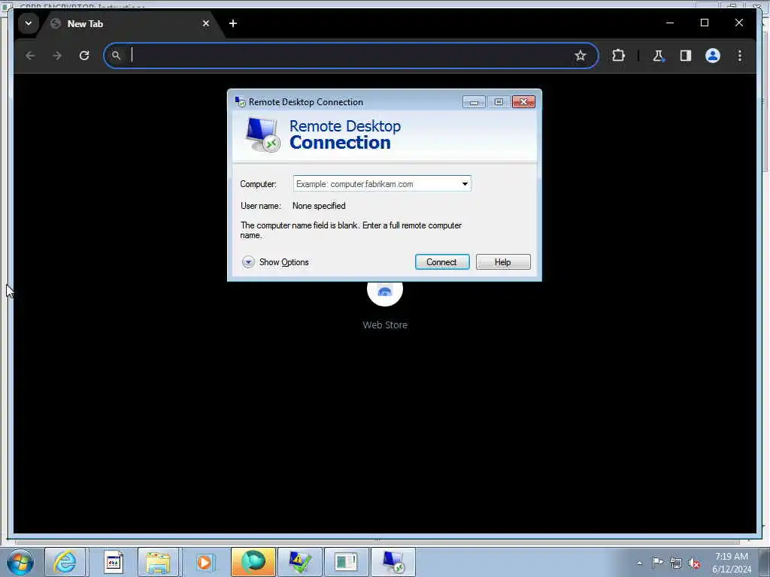Screen dimensions: 770x577
Task: Show hidden system tray icons
Action: point(639,563)
